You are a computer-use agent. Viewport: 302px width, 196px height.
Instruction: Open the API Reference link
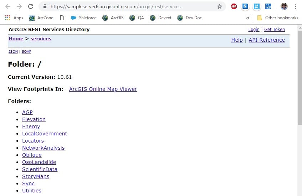[267, 40]
